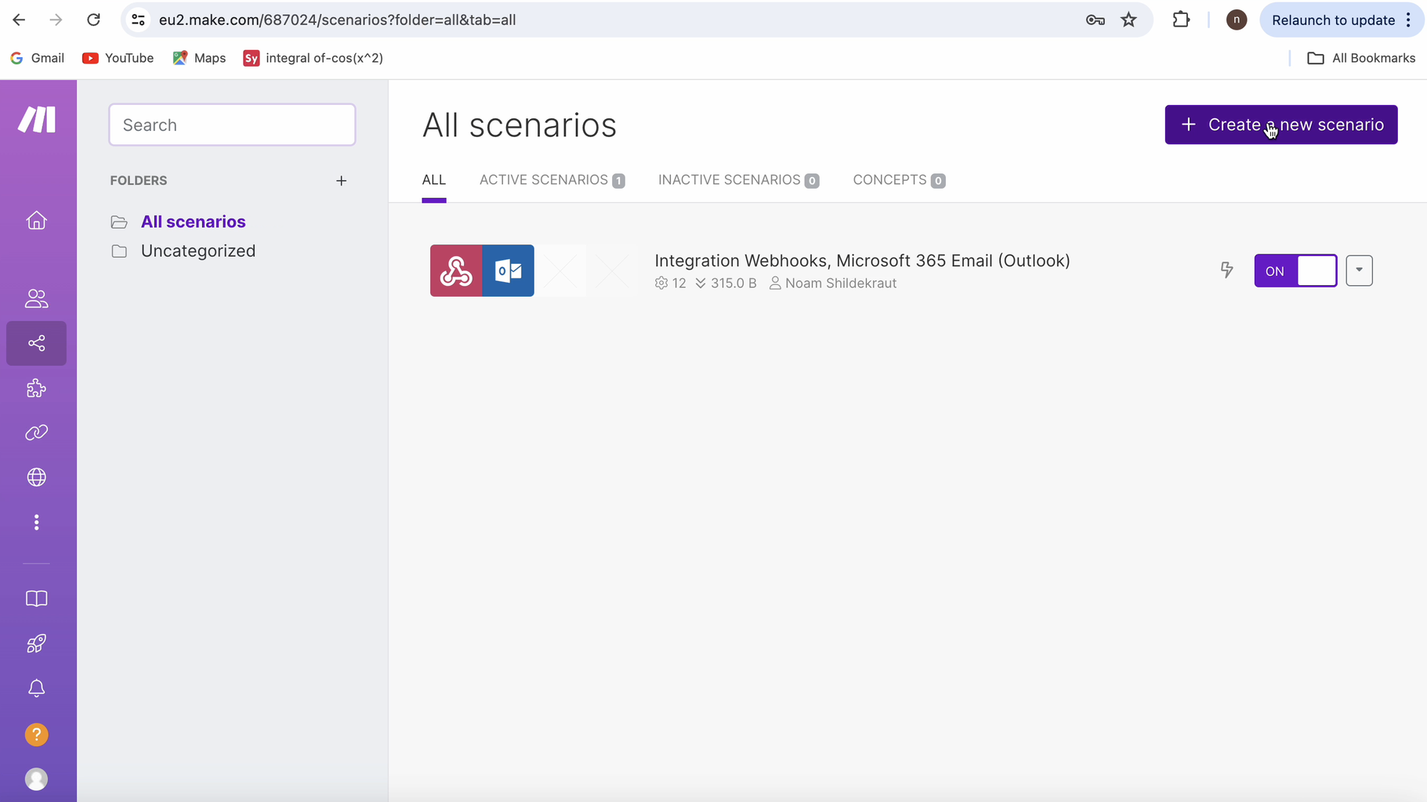This screenshot has width=1427, height=802.
Task: Open the user profile avatar in sidebar
Action: (37, 779)
